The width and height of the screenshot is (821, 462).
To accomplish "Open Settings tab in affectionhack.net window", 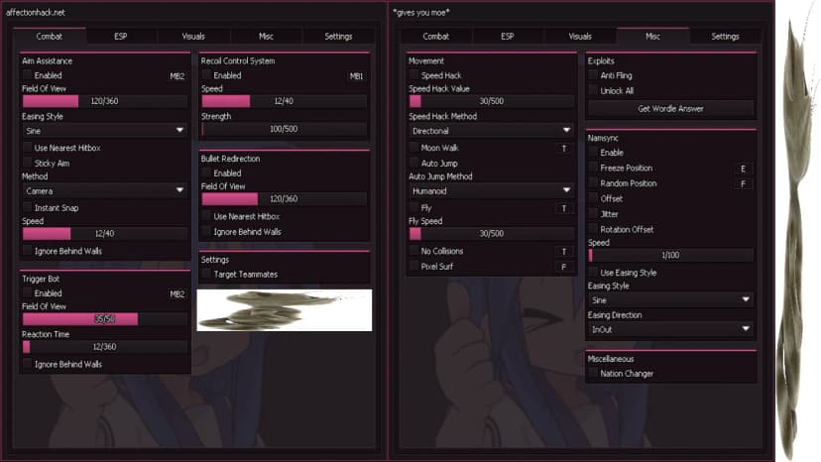I will 338,36.
